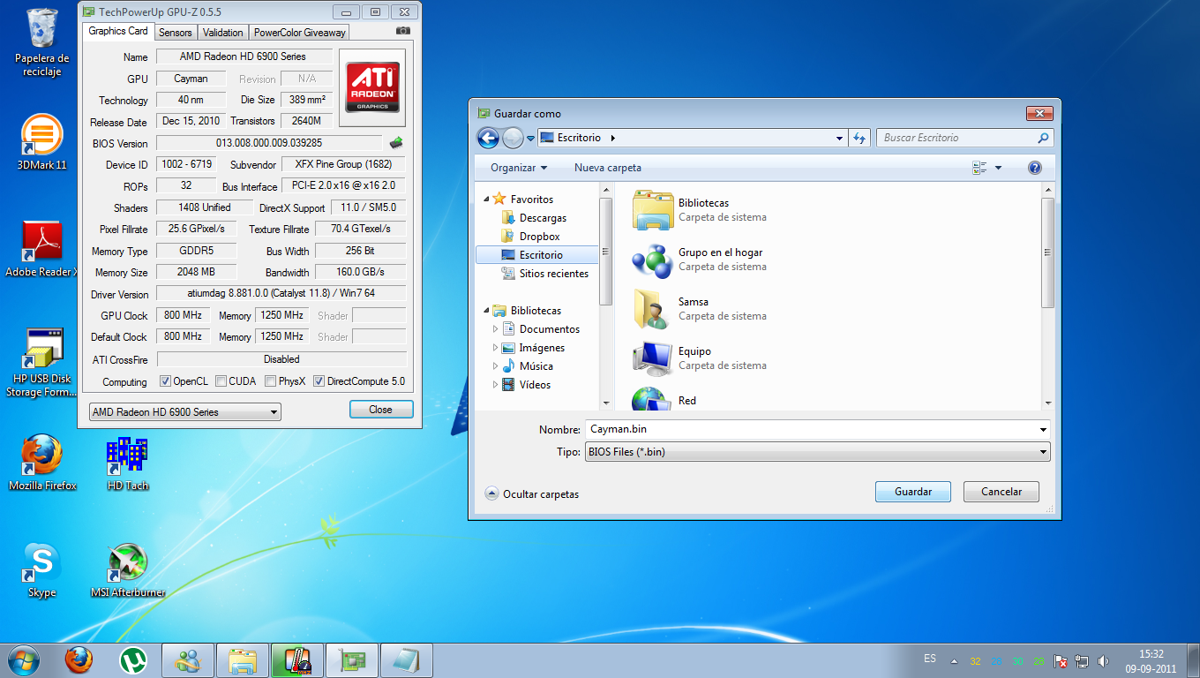Click the BIOS Version value field
The height and width of the screenshot is (678, 1200).
269,143
